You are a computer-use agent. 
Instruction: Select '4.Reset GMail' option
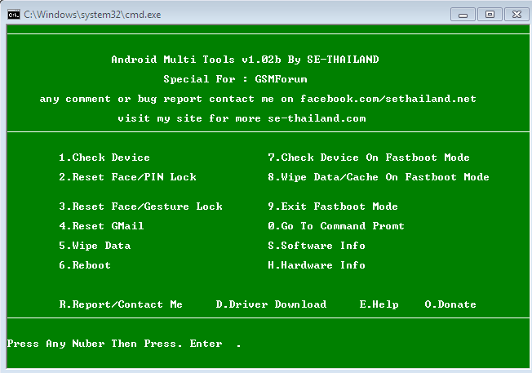click(x=101, y=226)
